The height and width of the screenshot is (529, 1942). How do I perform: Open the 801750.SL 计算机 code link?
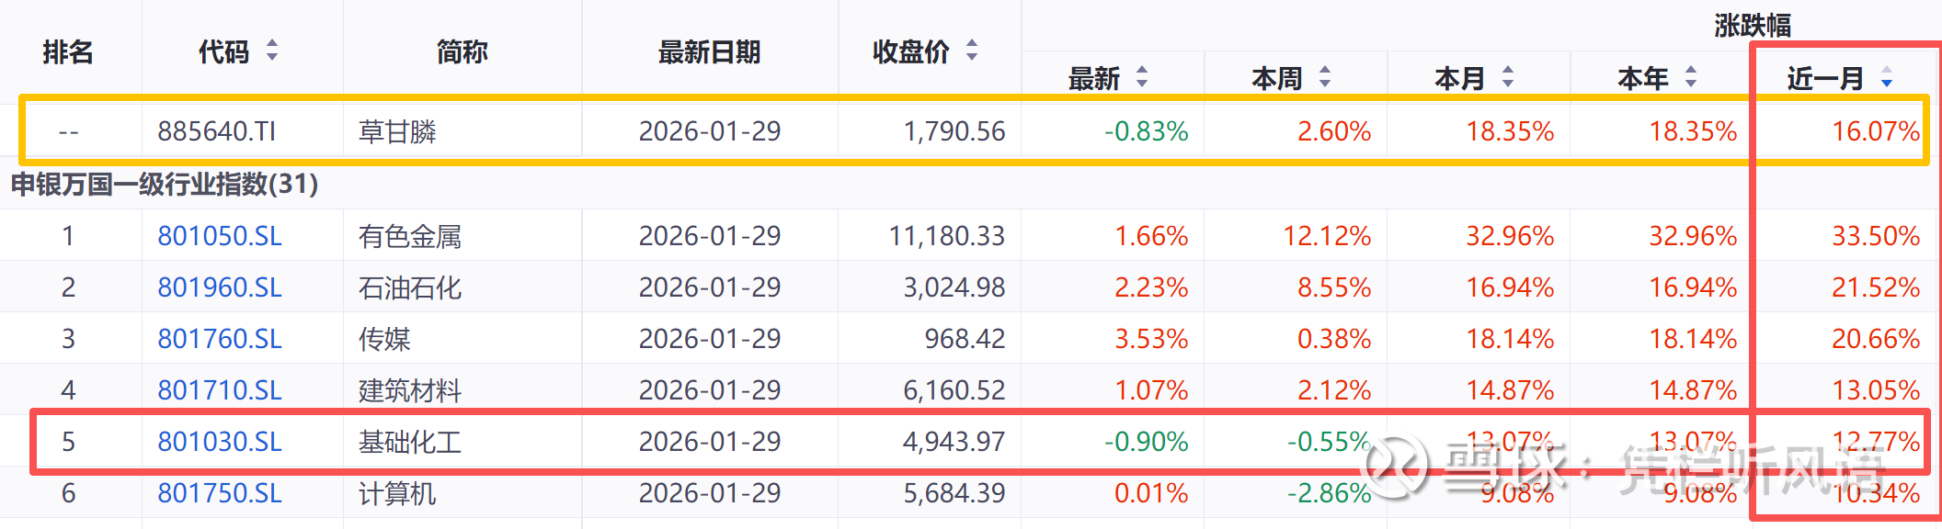[x=220, y=493]
